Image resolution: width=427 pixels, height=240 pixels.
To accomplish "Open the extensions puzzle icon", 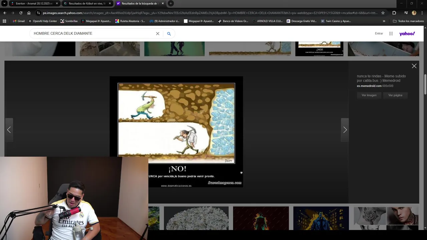I will coord(394,13).
